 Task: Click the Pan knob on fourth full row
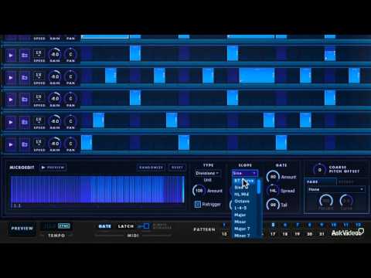click(x=70, y=121)
